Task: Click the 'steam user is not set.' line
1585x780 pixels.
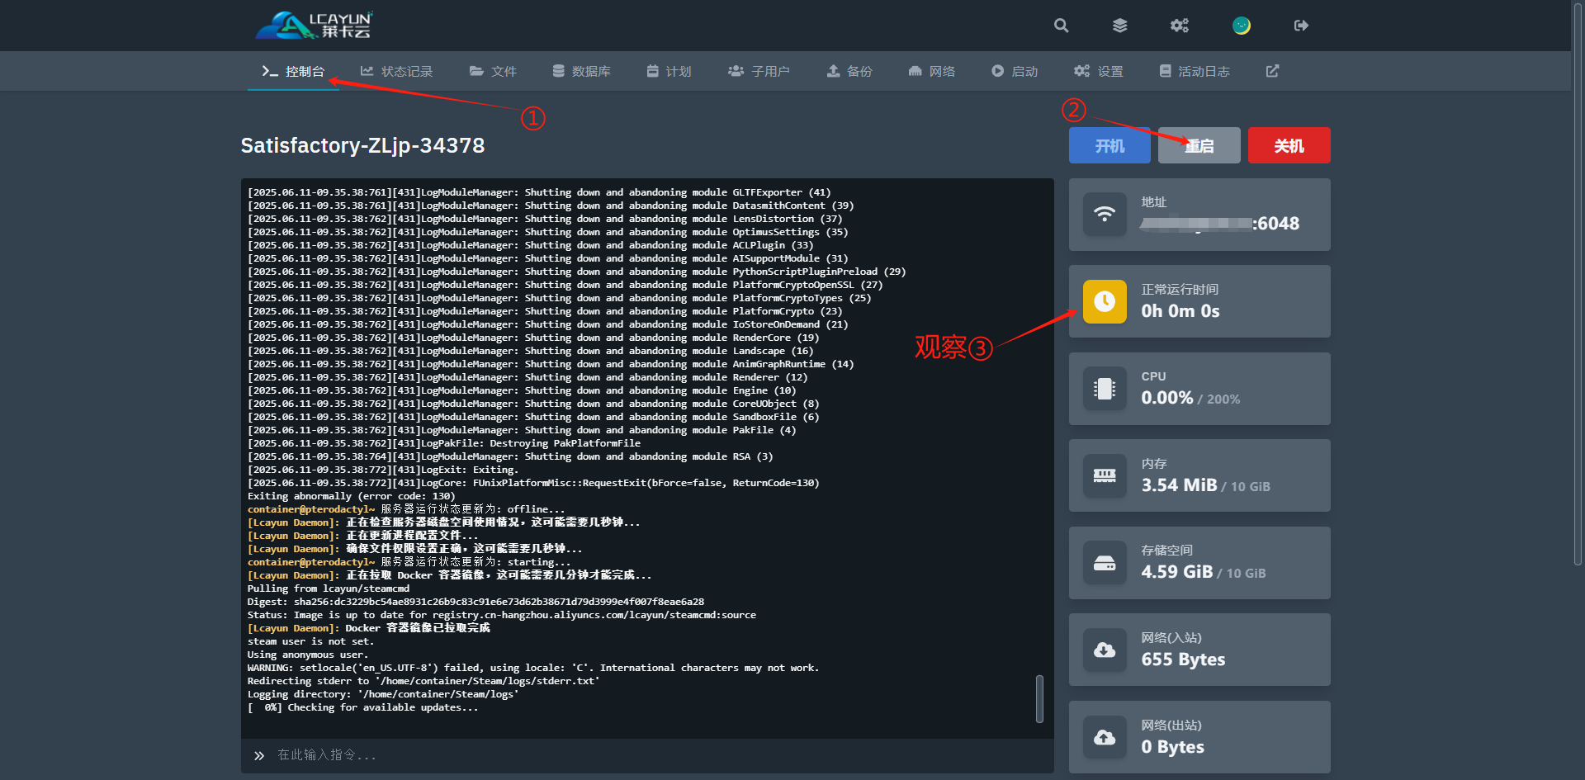Action: click(x=310, y=641)
